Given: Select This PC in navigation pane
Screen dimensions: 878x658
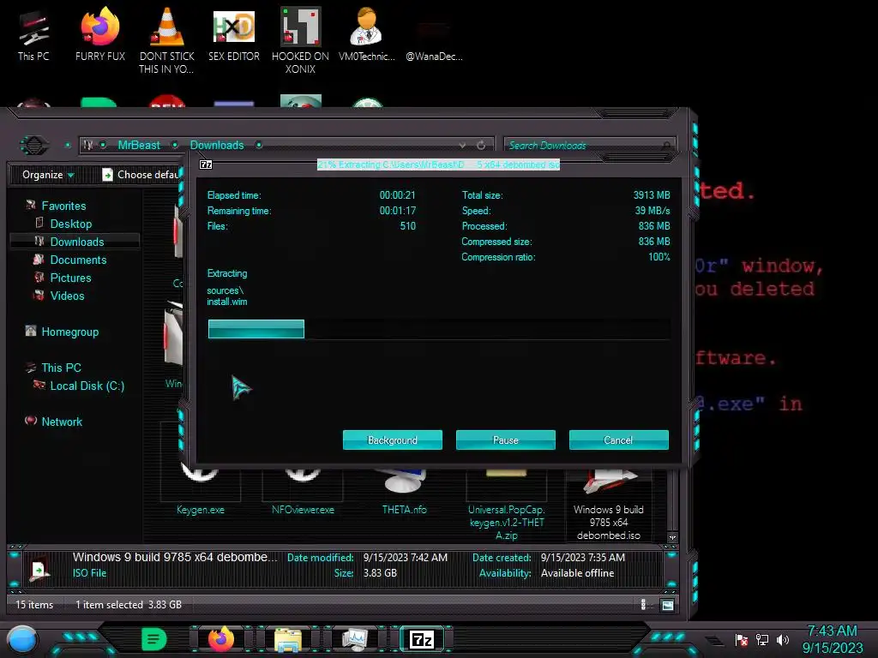Looking at the screenshot, I should [61, 368].
